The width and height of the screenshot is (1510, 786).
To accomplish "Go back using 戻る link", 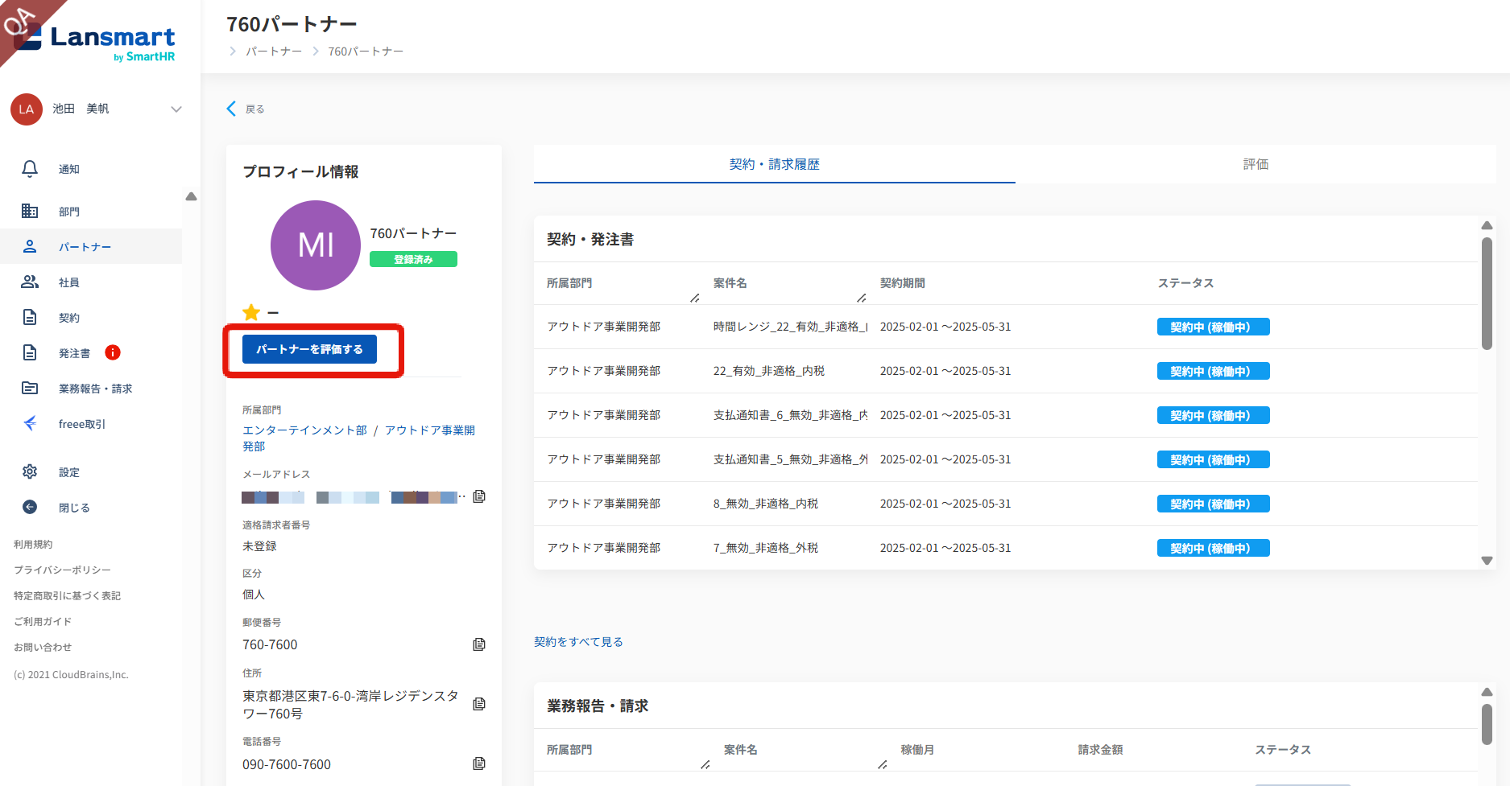I will [246, 109].
